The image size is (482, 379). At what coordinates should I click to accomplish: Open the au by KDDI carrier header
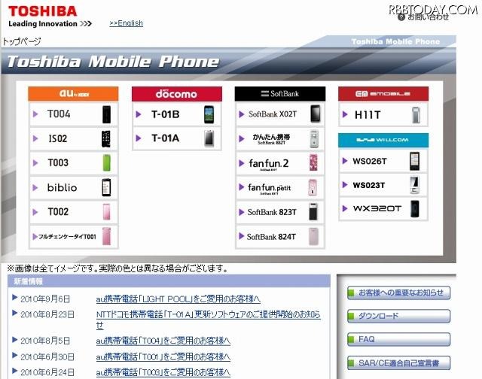pos(73,93)
